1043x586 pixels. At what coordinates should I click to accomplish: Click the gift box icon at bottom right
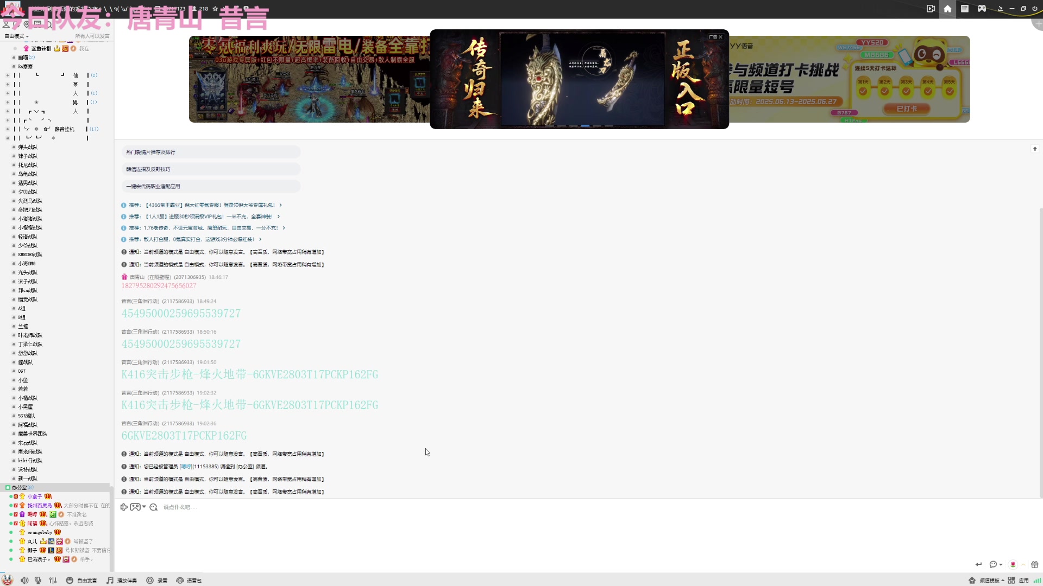pyautogui.click(x=1034, y=564)
